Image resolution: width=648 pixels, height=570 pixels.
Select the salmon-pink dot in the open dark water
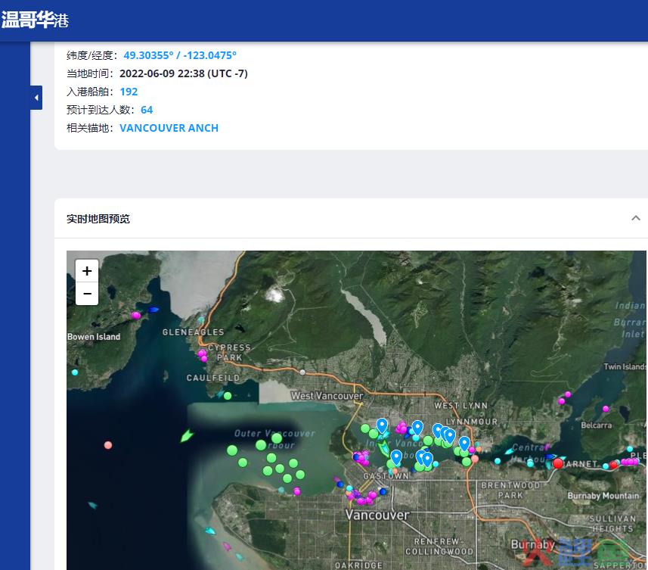click(108, 445)
